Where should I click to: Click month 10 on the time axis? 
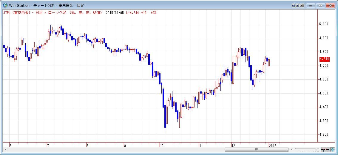point(162,145)
